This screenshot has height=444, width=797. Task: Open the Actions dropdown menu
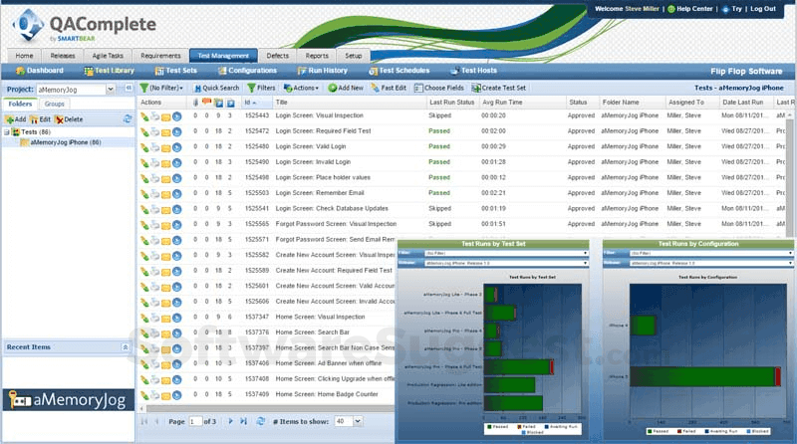pos(301,88)
